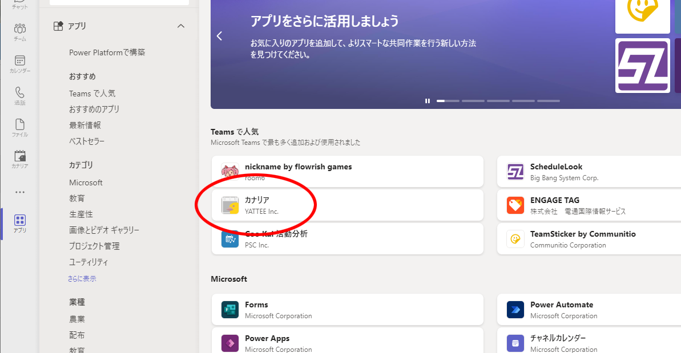This screenshot has height=353, width=681.
Task: Select ベストセラー in sidebar
Action: coord(87,141)
